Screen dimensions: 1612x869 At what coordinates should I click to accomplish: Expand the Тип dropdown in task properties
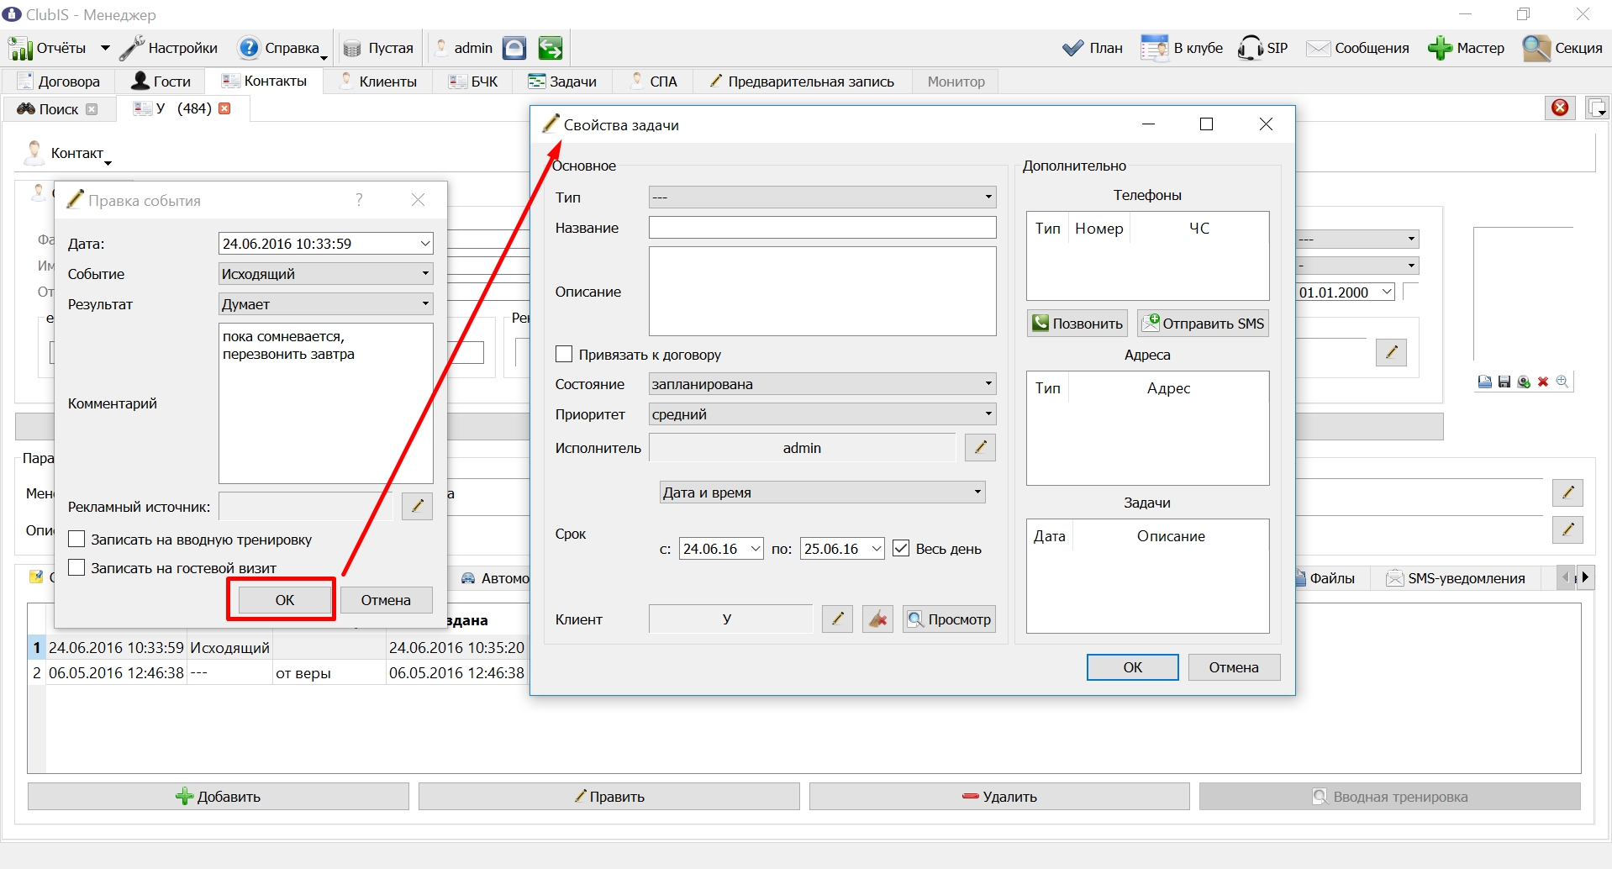822,197
